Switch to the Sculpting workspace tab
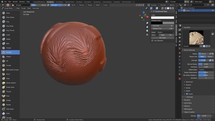 click(x=50, y=2)
